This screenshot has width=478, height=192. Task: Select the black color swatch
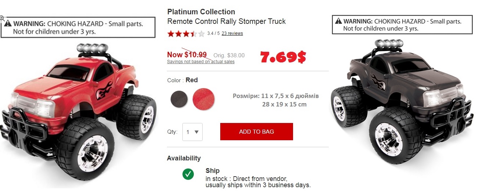(x=179, y=99)
